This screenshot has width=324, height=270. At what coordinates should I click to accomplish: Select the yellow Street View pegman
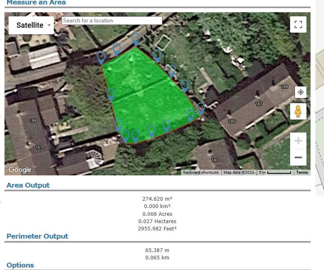[298, 111]
